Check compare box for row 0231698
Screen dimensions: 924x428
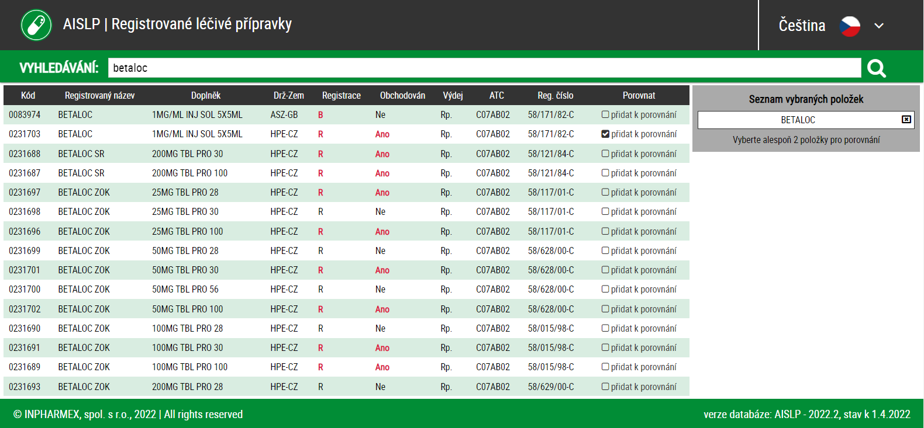tap(605, 211)
